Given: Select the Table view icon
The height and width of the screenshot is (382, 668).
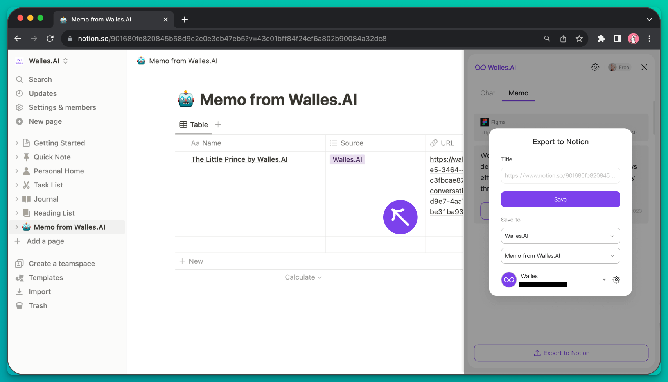Looking at the screenshot, I should pos(183,124).
